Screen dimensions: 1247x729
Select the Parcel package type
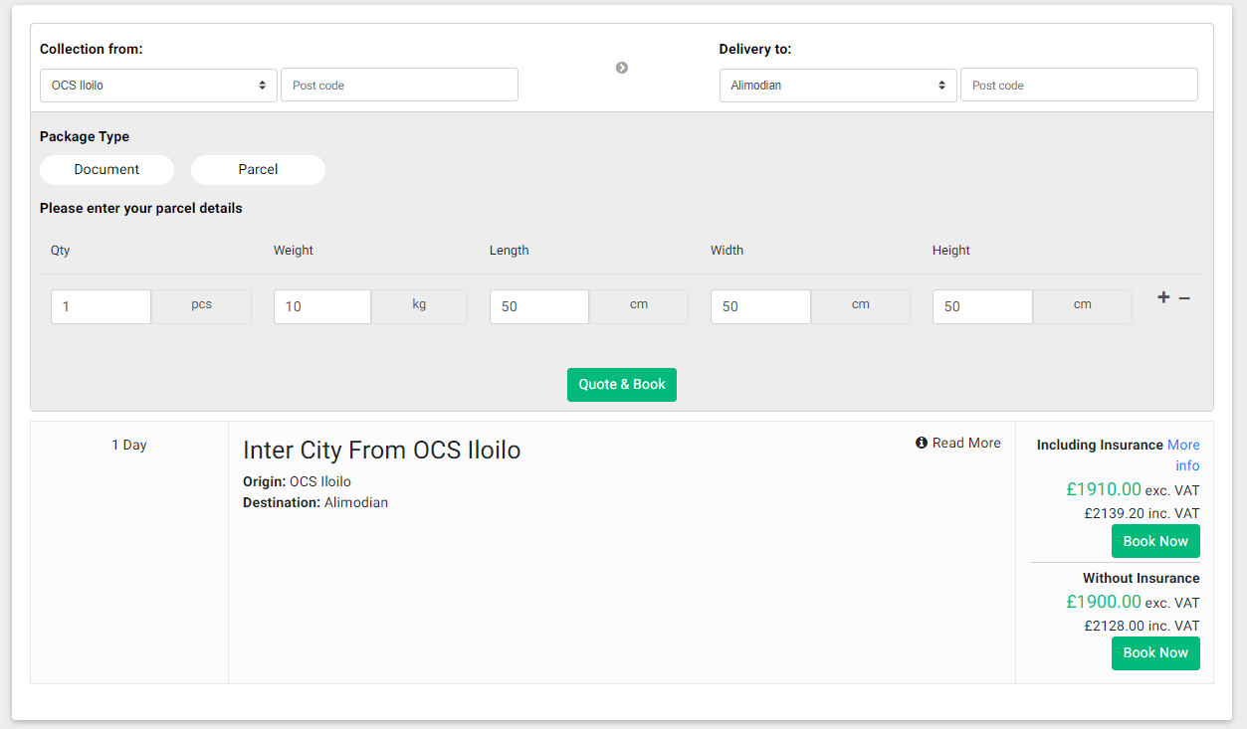(x=258, y=170)
